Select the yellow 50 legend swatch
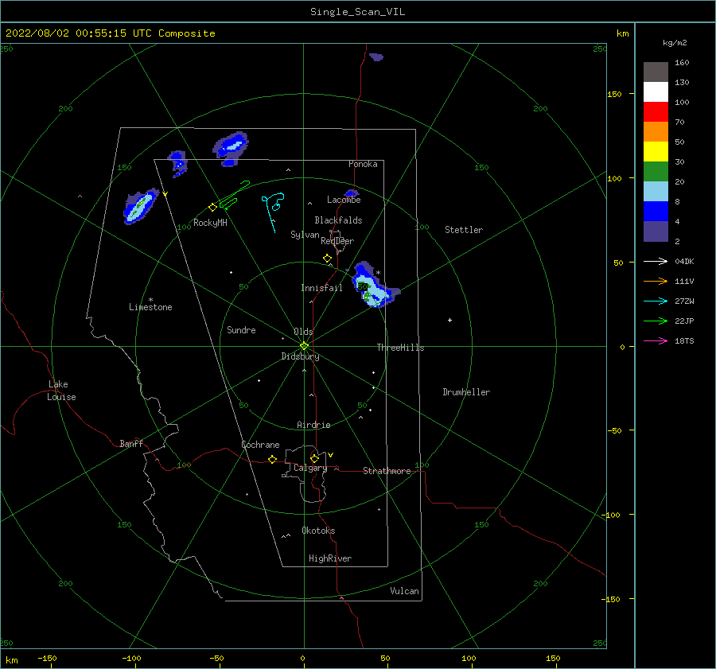716x669 pixels. (656, 152)
